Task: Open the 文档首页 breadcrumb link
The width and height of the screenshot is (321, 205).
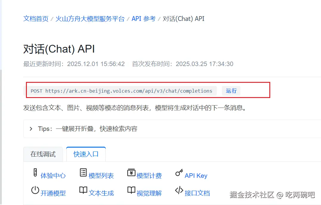Action: [36, 19]
